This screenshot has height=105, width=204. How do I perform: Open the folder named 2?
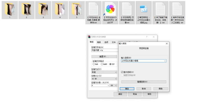click(26, 9)
